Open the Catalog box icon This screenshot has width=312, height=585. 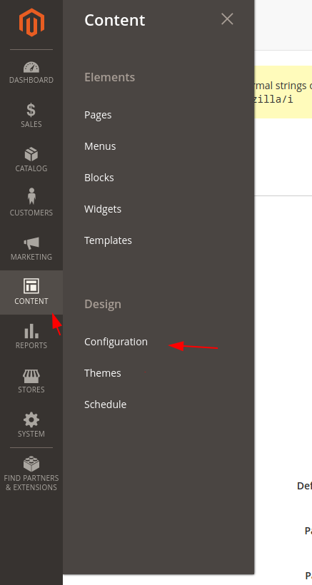click(x=31, y=155)
